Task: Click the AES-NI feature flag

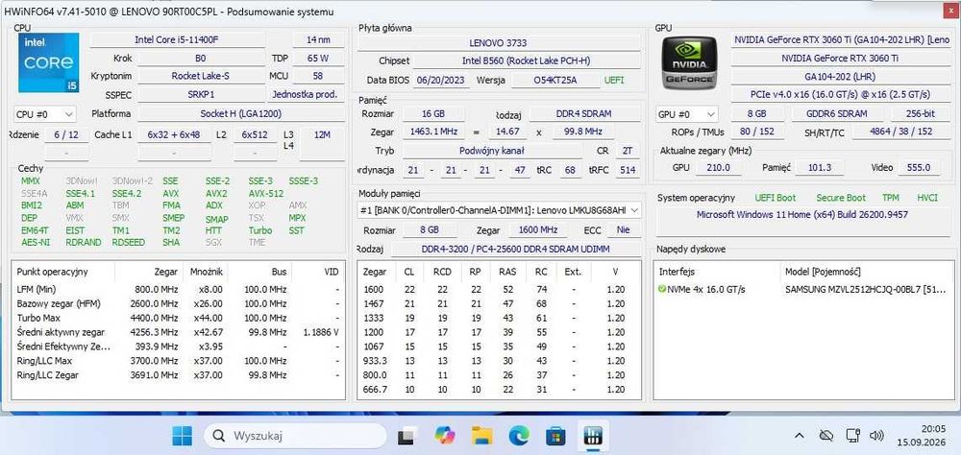Action: (37, 243)
